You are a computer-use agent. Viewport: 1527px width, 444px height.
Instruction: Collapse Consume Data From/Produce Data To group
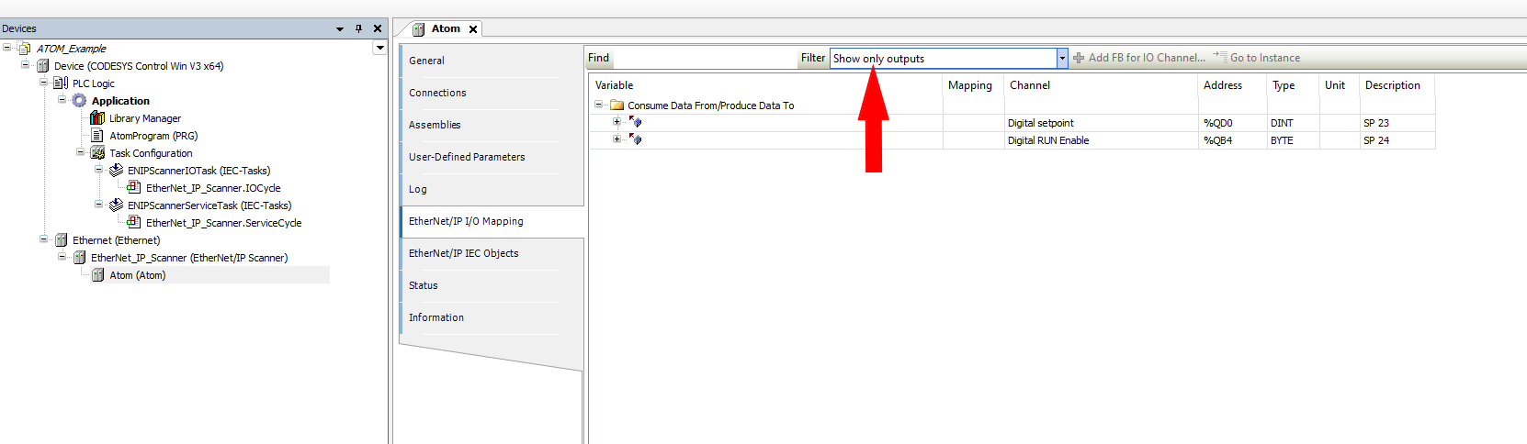tap(599, 105)
